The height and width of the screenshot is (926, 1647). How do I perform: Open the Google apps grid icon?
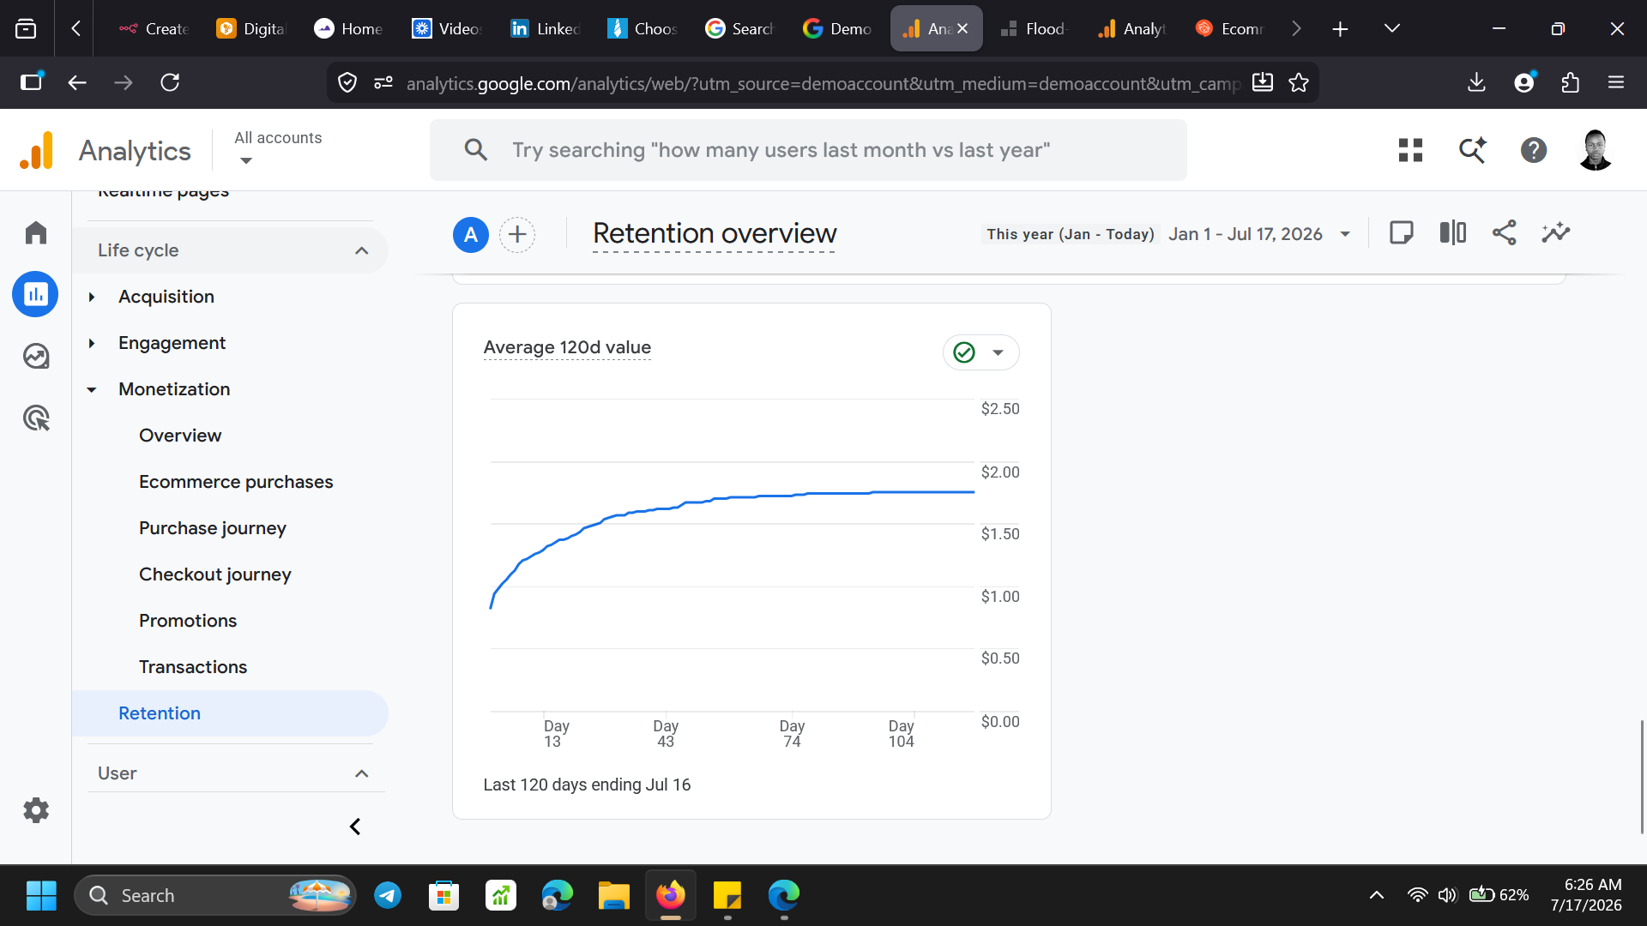[1410, 150]
